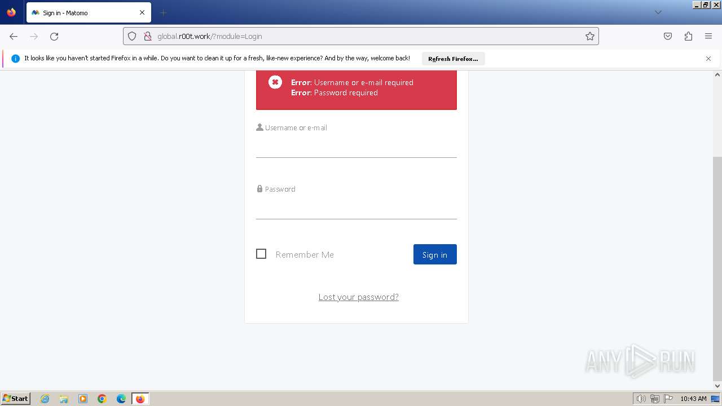
Task: Launch Microsoft Edge from the taskbar
Action: pyautogui.click(x=121, y=399)
